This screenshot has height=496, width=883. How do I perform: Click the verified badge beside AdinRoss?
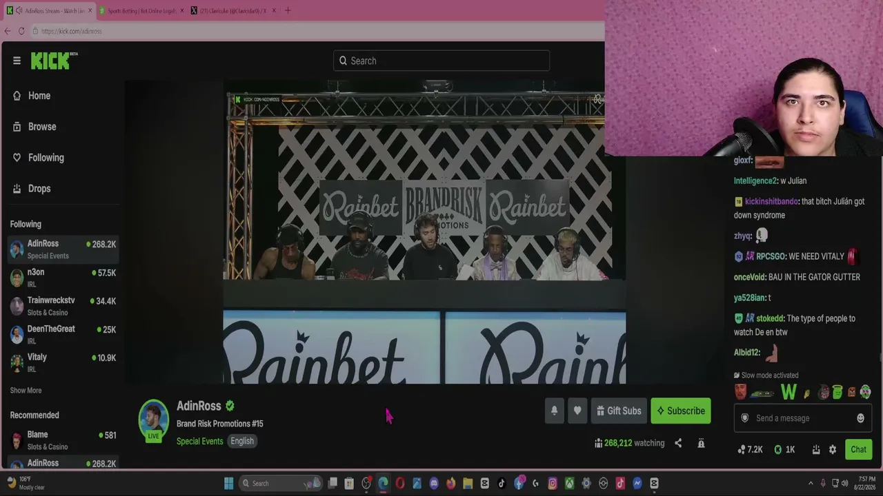pos(230,406)
